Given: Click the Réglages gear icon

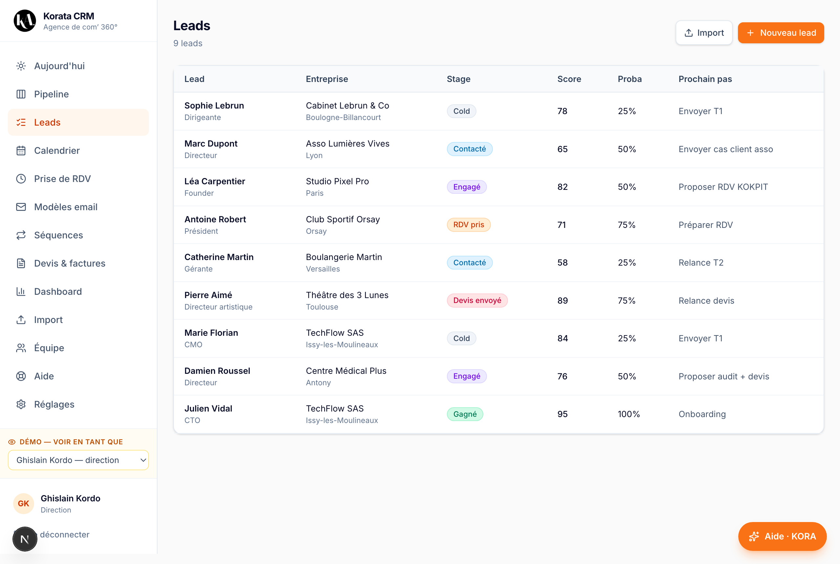Looking at the screenshot, I should click(21, 404).
